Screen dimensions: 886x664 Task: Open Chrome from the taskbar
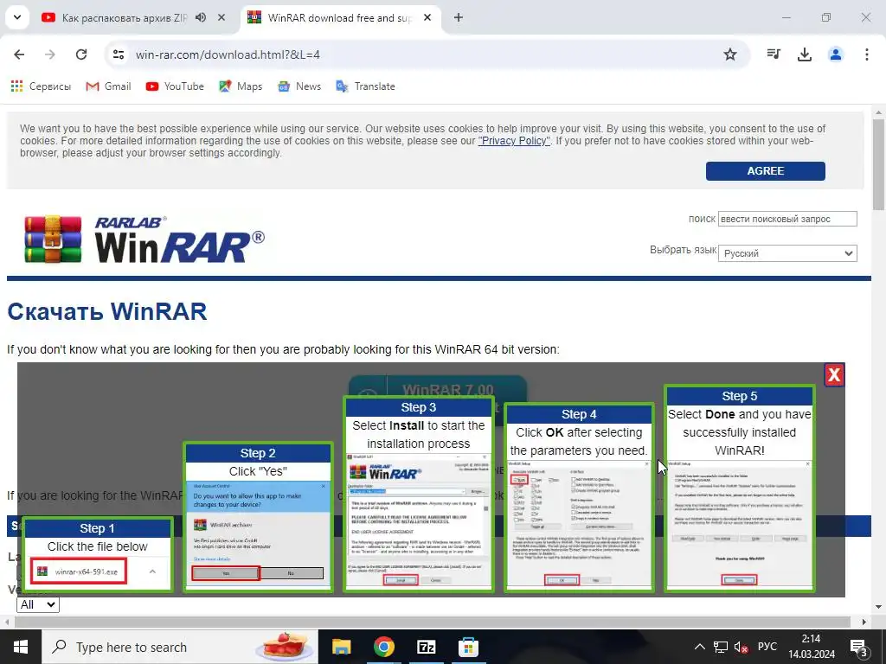point(383,647)
